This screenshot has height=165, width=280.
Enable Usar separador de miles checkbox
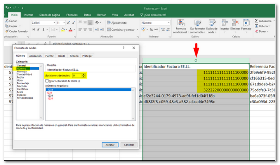click(47, 81)
